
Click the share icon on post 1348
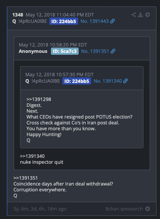click(134, 15)
